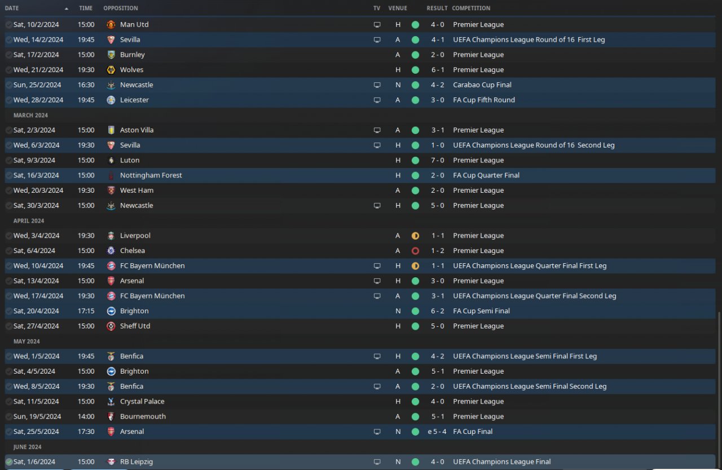Click the Chelsea club badge
This screenshot has height=470, width=722.
click(x=111, y=251)
